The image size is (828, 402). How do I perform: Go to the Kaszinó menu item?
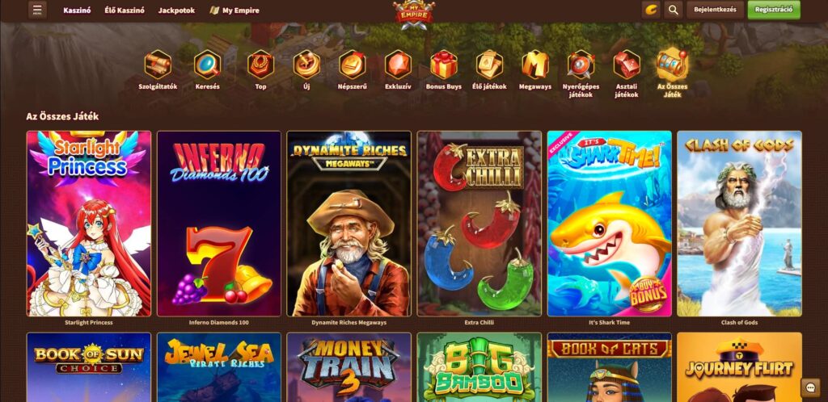[x=77, y=10]
